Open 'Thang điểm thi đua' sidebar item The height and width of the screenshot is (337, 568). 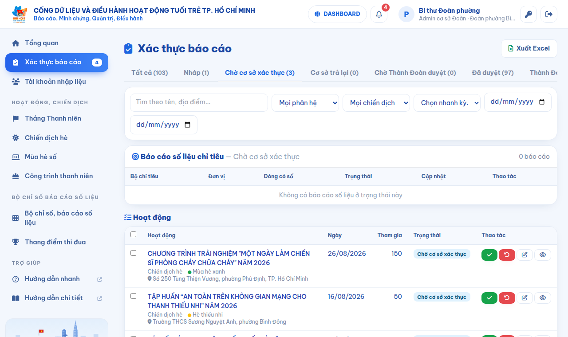[x=57, y=242]
